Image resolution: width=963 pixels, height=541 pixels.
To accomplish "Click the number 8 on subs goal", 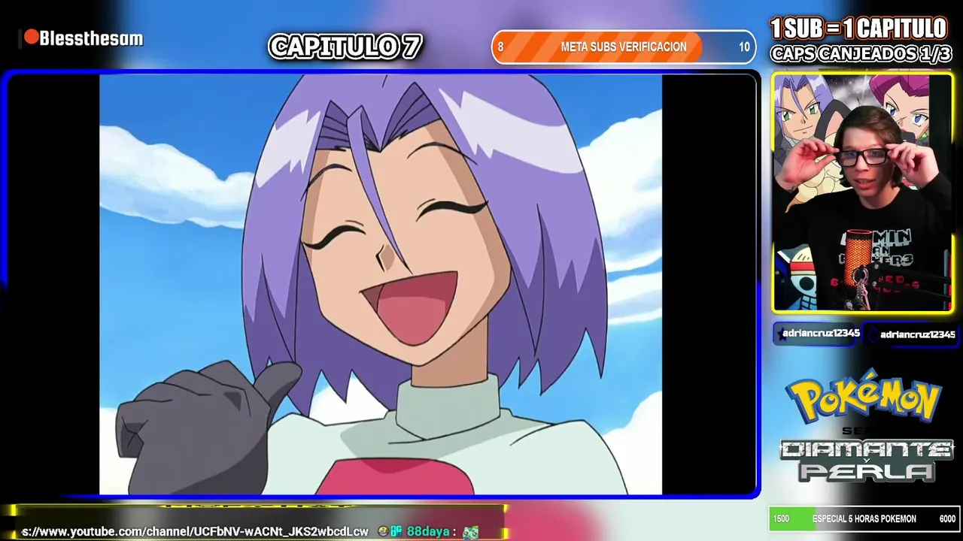I will (501, 47).
